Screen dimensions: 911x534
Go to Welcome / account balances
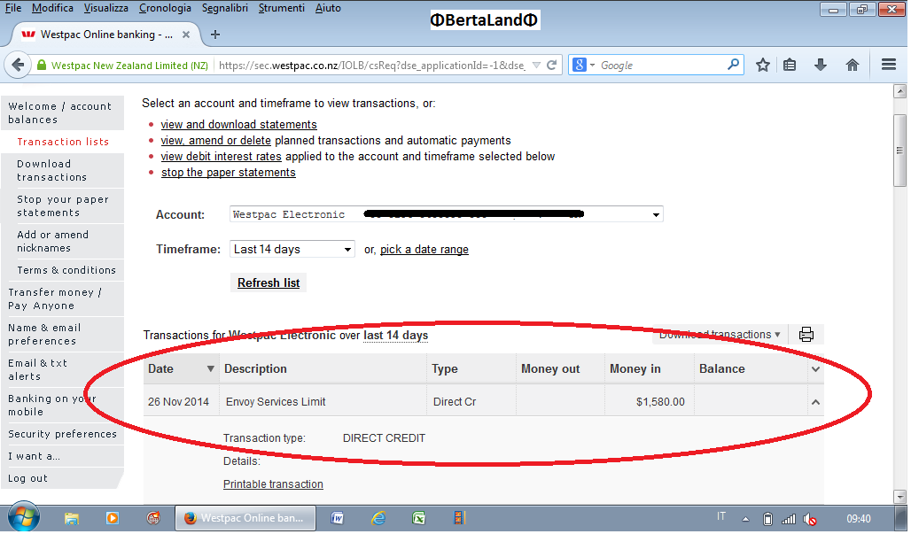63,112
